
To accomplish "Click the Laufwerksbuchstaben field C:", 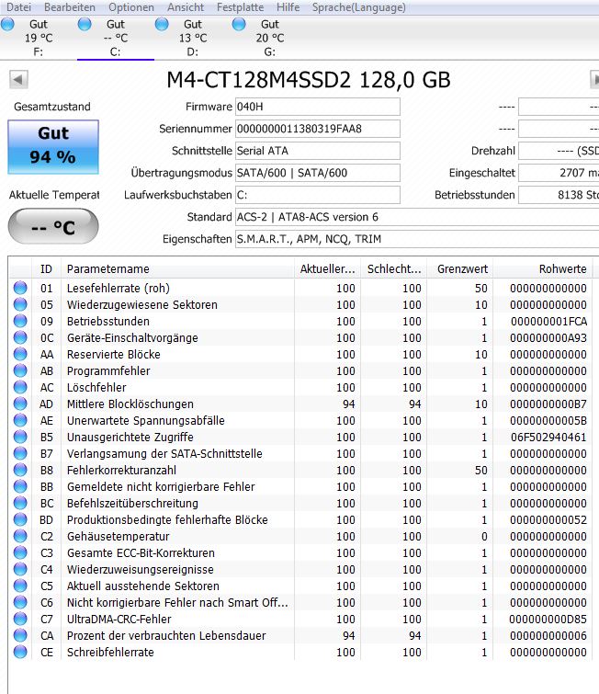I will 318,195.
